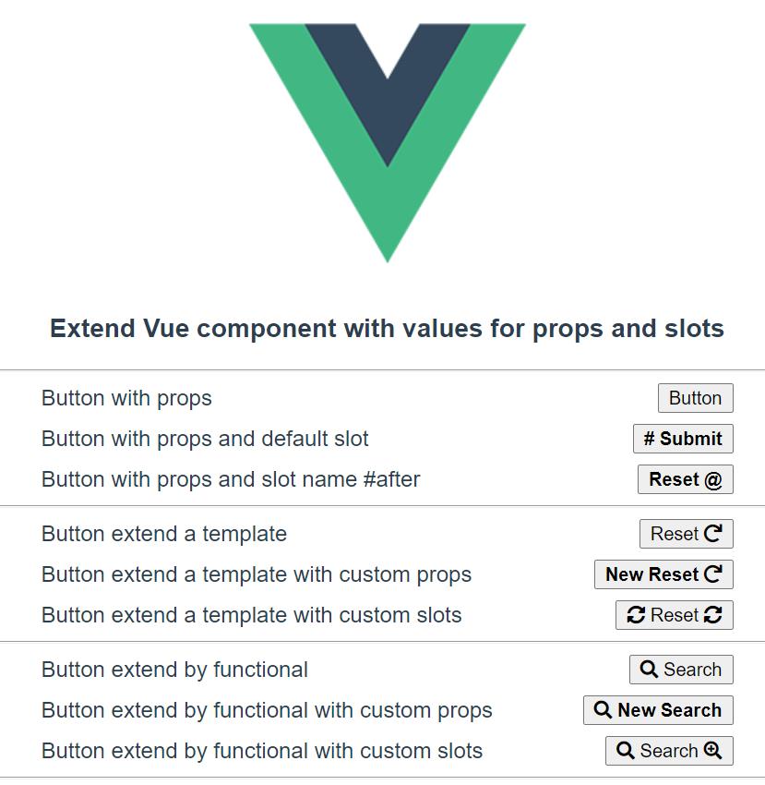
Task: Click the 'Search' button with magnifier
Action: click(x=681, y=670)
